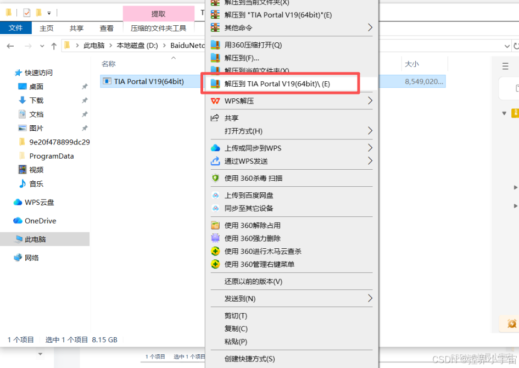
Task: Choose 上传到百度网盘 option
Action: coord(249,195)
